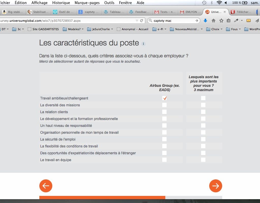Open the URL bar history dropdown arrow
This screenshot has height=203, width=260.
(137, 21)
